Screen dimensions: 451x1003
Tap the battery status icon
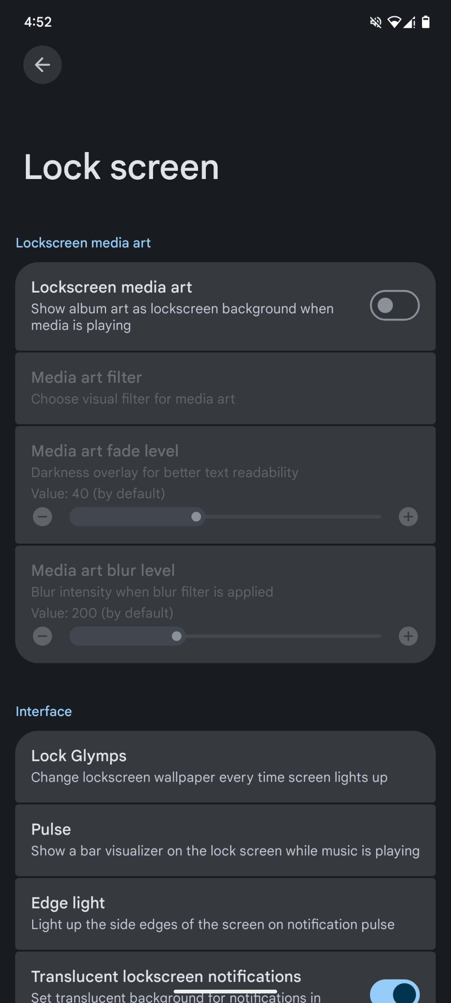click(x=426, y=22)
